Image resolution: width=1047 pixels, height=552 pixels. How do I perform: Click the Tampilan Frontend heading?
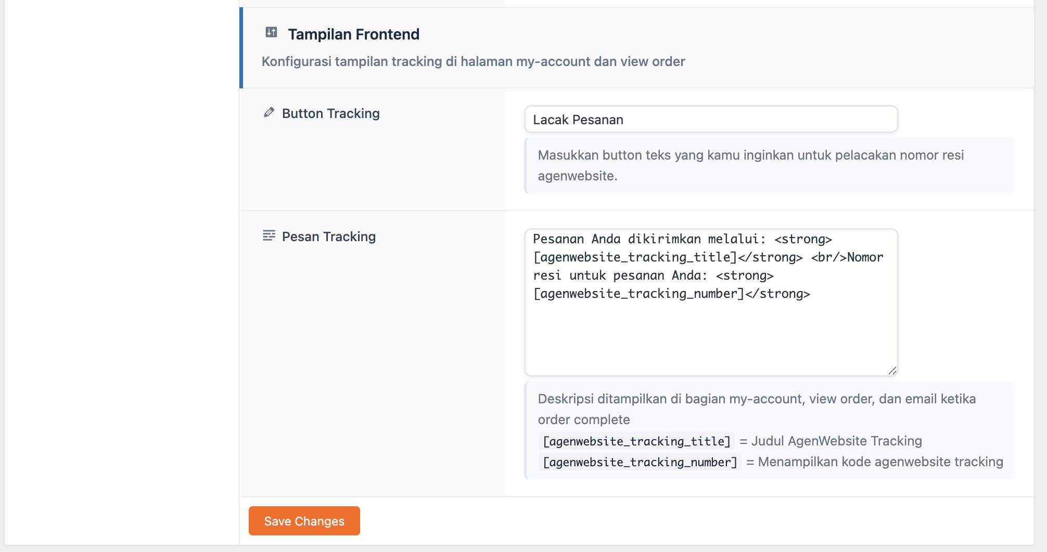(x=353, y=34)
